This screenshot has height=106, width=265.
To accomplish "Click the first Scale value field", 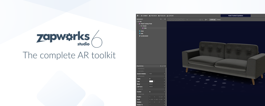I will pyautogui.click(x=151, y=99).
